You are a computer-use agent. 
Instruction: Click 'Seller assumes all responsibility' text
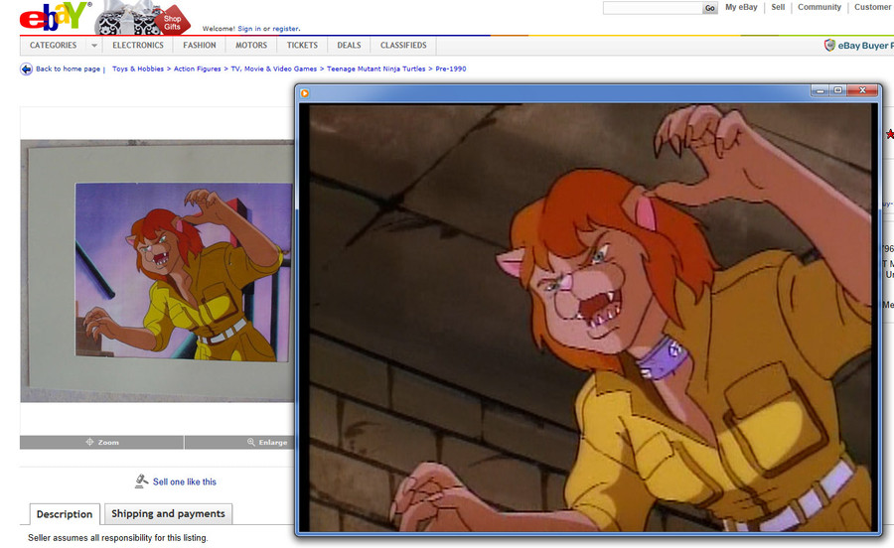[118, 538]
